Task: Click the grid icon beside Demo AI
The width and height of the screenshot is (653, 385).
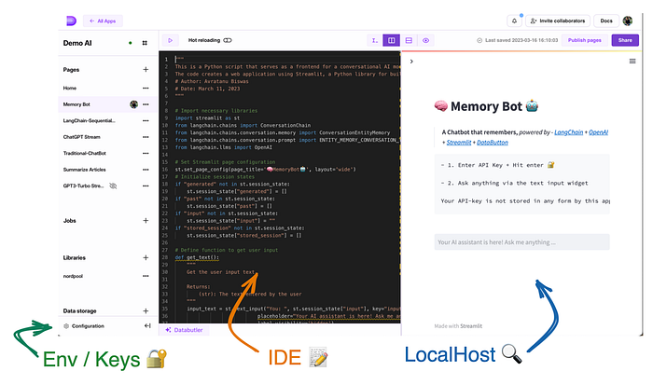Action: coord(145,43)
